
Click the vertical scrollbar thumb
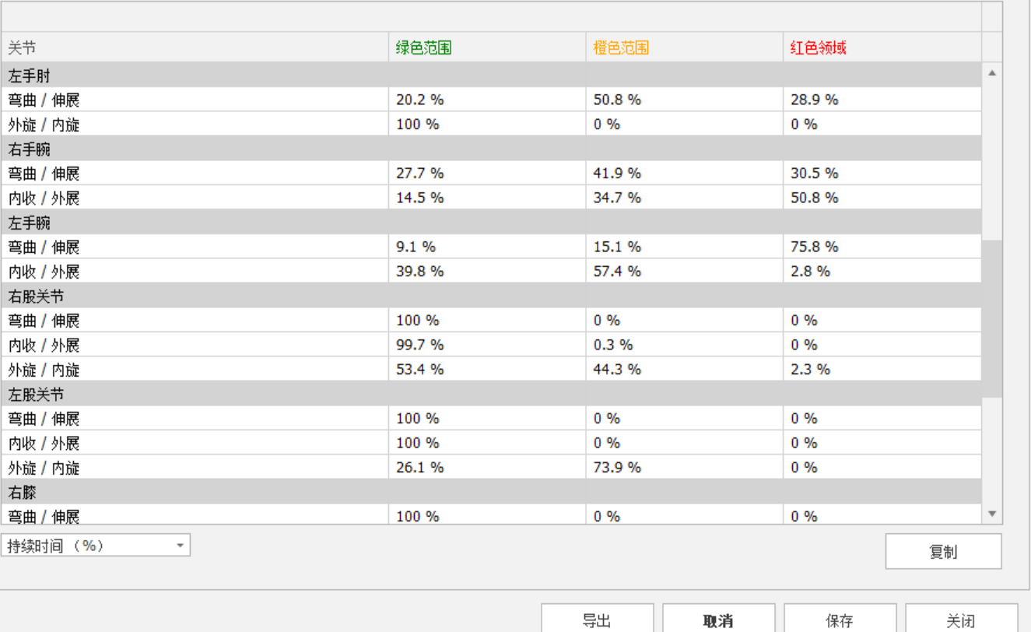(x=991, y=318)
